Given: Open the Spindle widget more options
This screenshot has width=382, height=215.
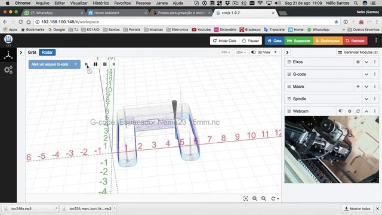Looking at the screenshot, I should [x=375, y=99].
